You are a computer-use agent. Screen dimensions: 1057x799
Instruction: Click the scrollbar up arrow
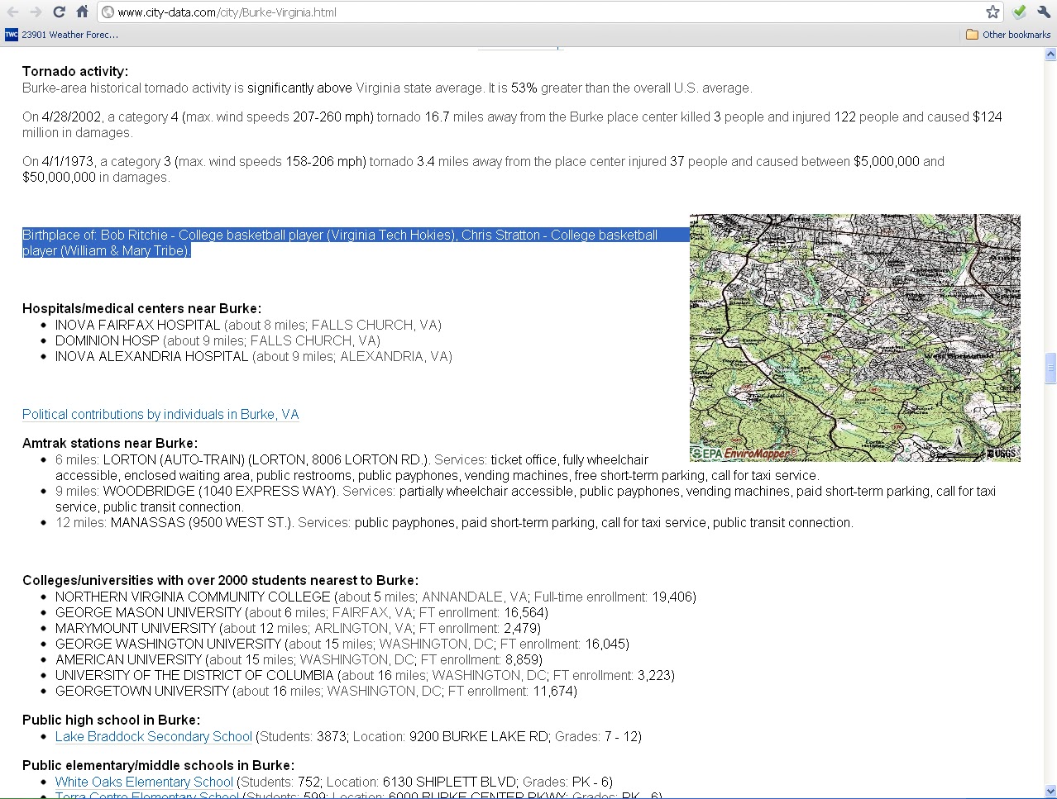click(x=1050, y=55)
